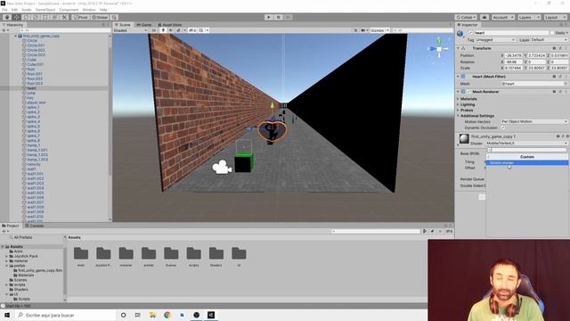
Task: Toggle scene audio speaker icon
Action: pos(170,30)
